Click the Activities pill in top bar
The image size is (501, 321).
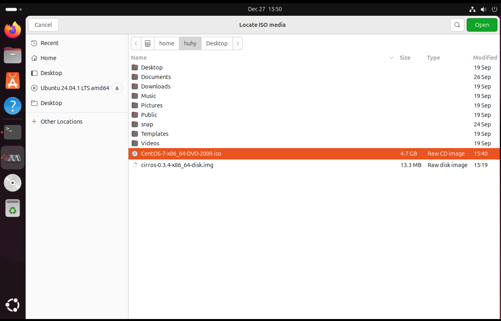(14, 9)
